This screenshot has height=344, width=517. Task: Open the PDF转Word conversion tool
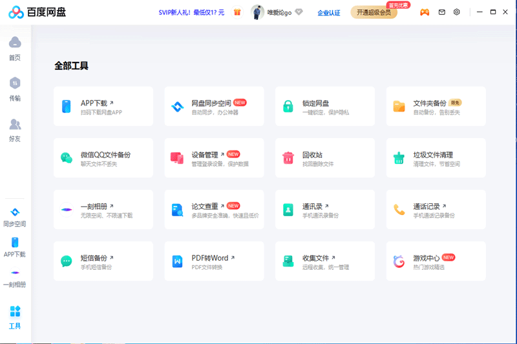point(214,261)
